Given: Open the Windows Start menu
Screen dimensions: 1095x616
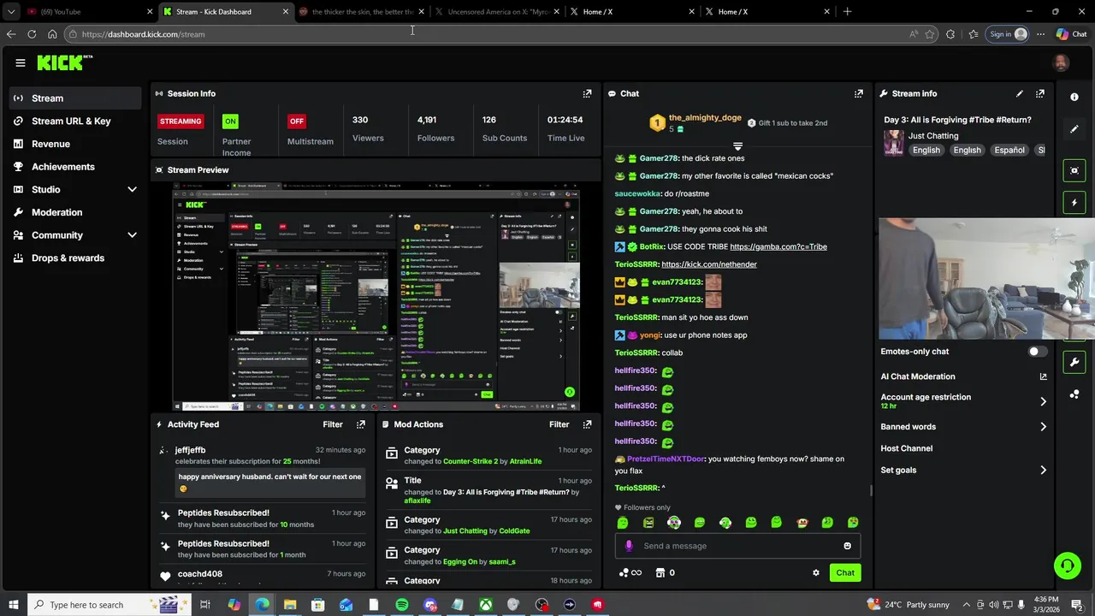Looking at the screenshot, I should (13, 605).
